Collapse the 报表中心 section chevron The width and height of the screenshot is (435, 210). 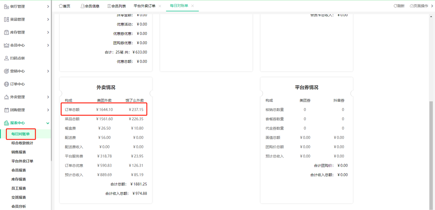(48, 123)
